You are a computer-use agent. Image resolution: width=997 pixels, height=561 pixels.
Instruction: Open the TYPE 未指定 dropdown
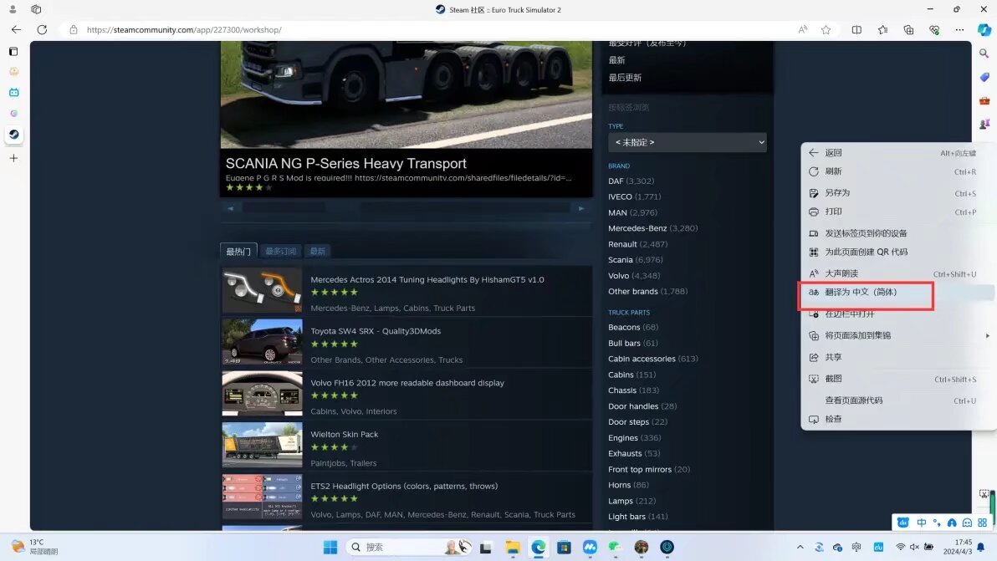click(x=687, y=142)
